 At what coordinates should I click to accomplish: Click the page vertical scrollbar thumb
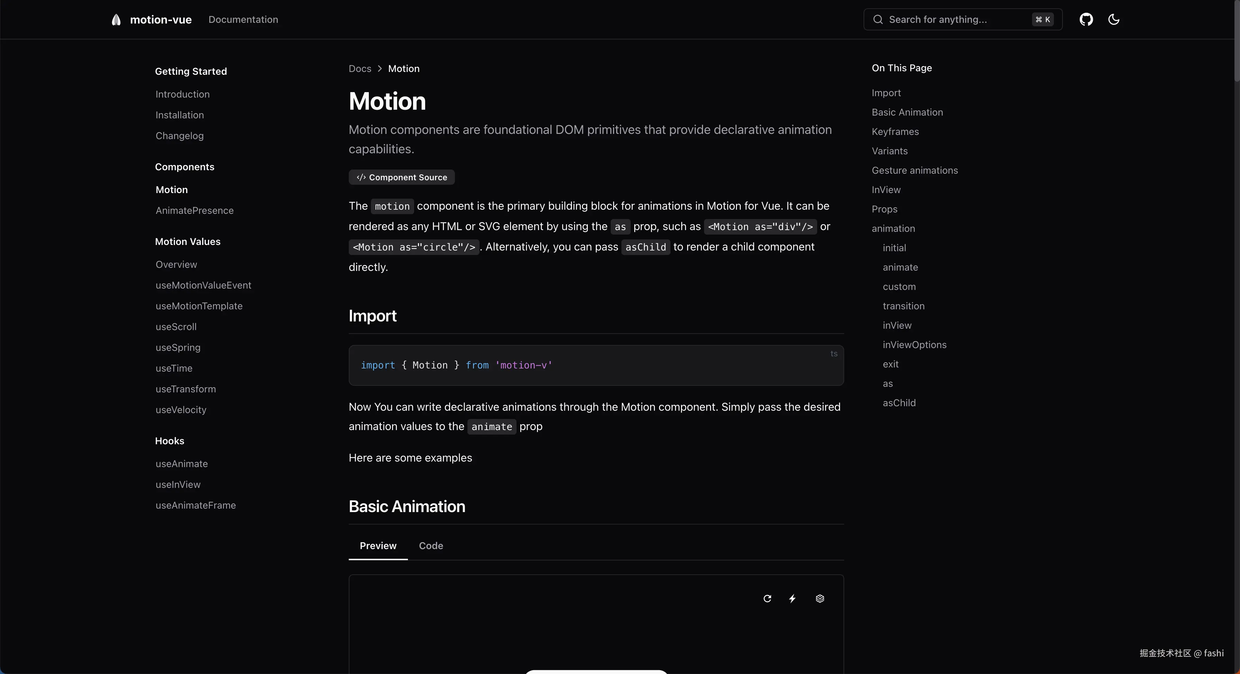(1236, 41)
